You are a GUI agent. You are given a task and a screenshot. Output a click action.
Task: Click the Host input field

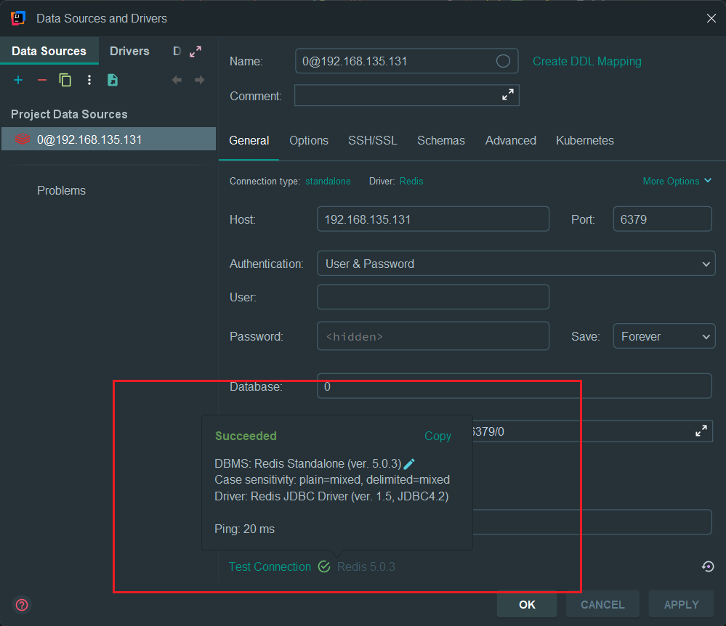click(x=433, y=219)
